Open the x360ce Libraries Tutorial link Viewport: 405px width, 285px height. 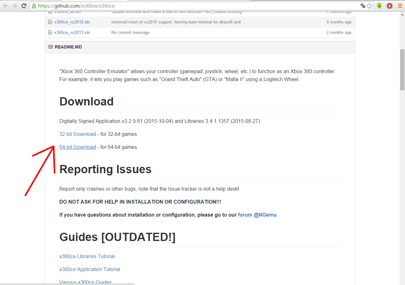[87, 256]
